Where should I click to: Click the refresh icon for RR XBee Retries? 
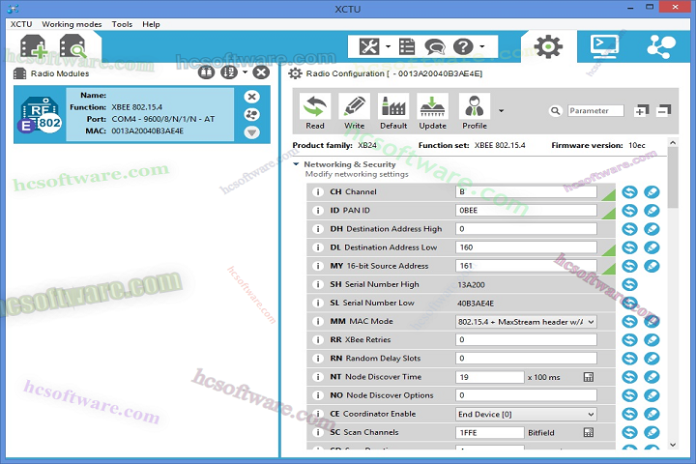point(629,340)
